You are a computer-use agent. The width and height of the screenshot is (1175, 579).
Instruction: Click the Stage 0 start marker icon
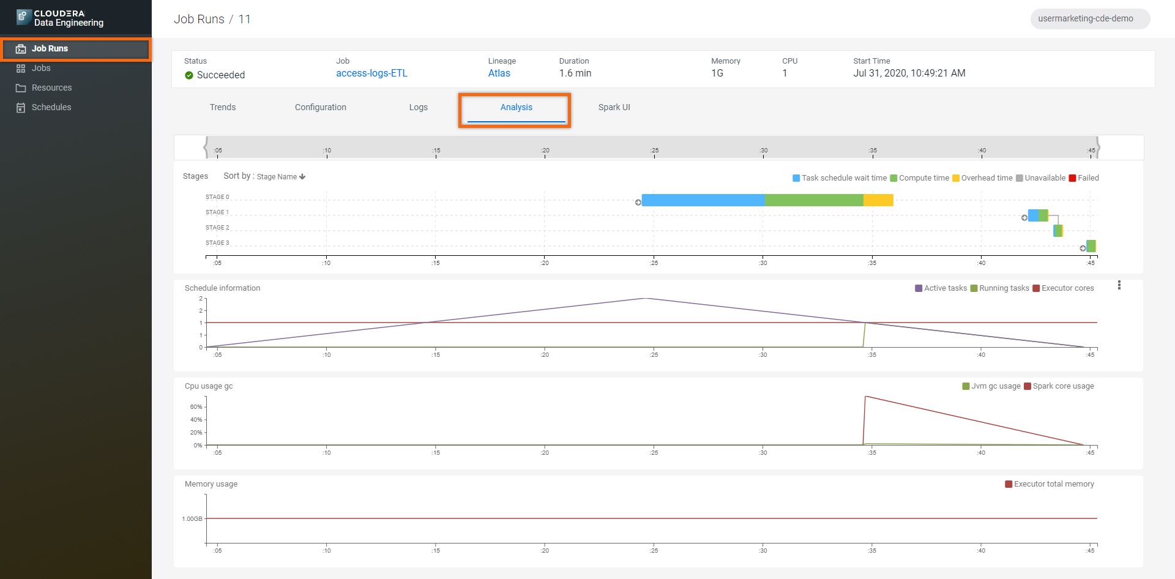click(x=638, y=203)
